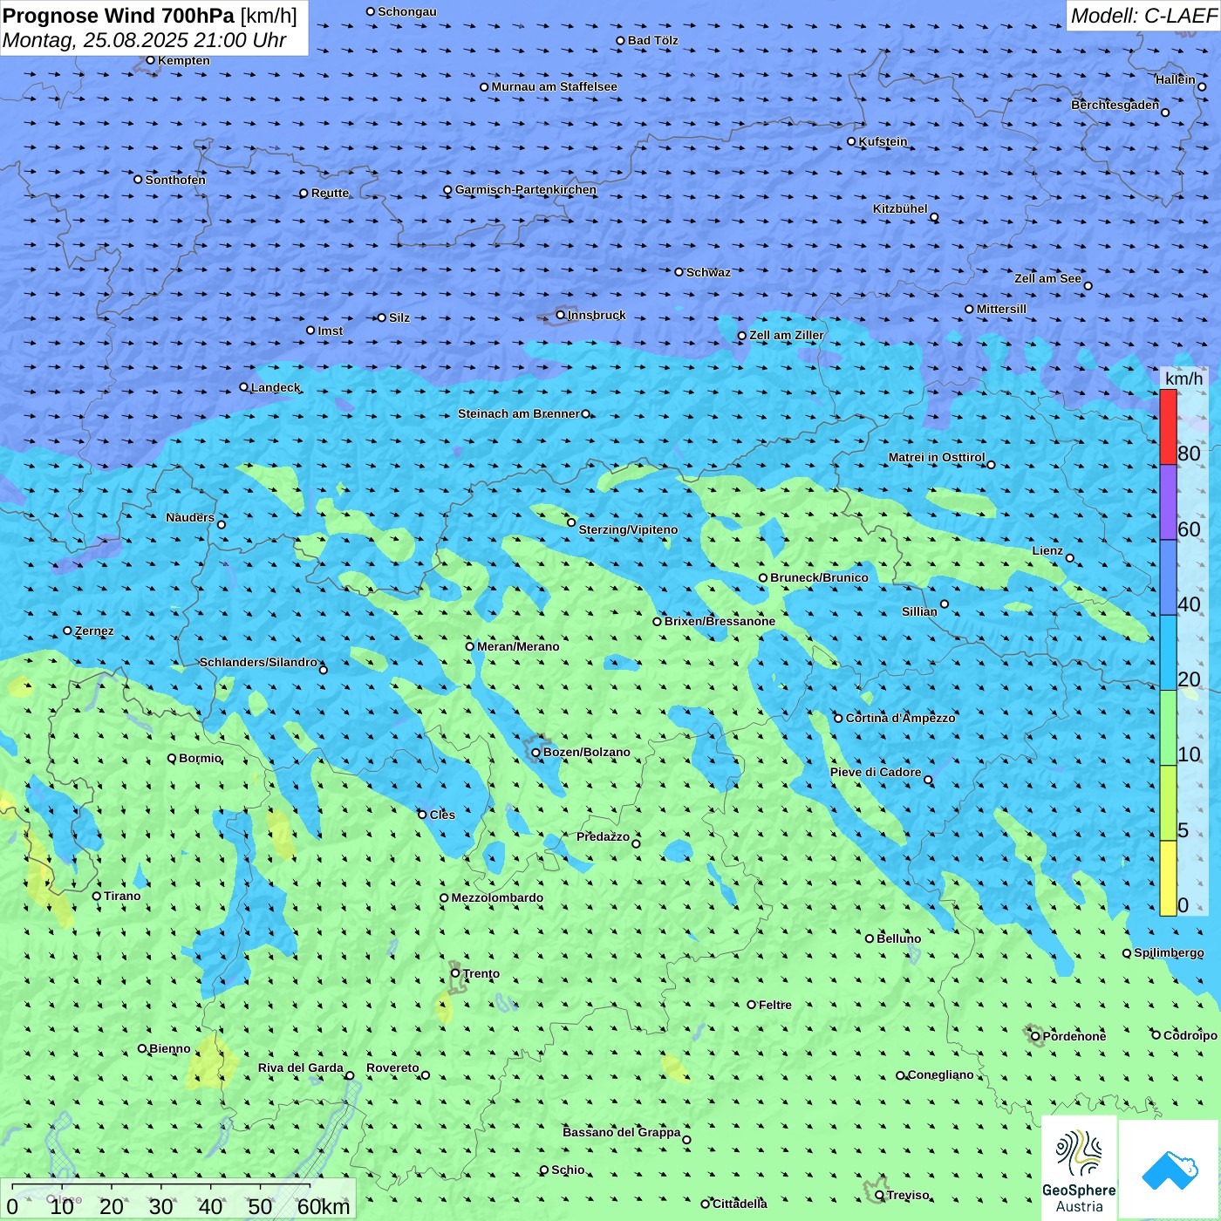Click the 'Schongau' label
The image size is (1221, 1221).
pos(407,11)
